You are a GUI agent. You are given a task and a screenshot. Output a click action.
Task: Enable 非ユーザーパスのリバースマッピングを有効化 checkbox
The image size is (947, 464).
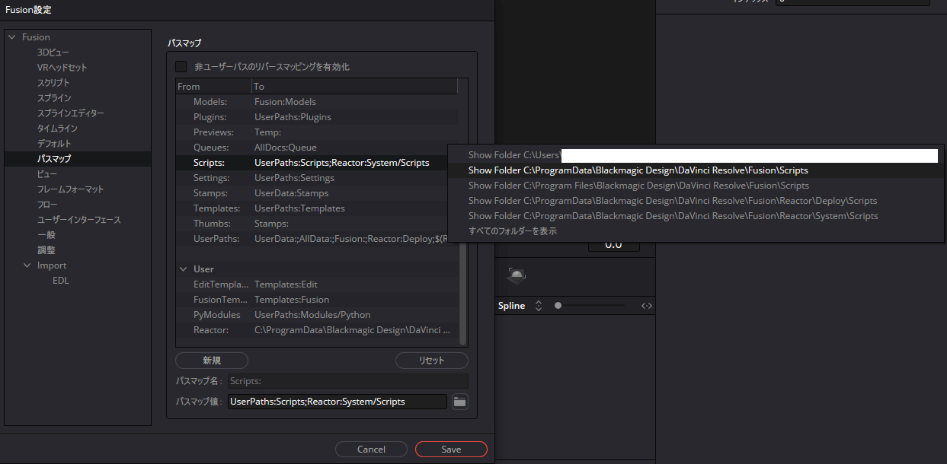tap(181, 67)
